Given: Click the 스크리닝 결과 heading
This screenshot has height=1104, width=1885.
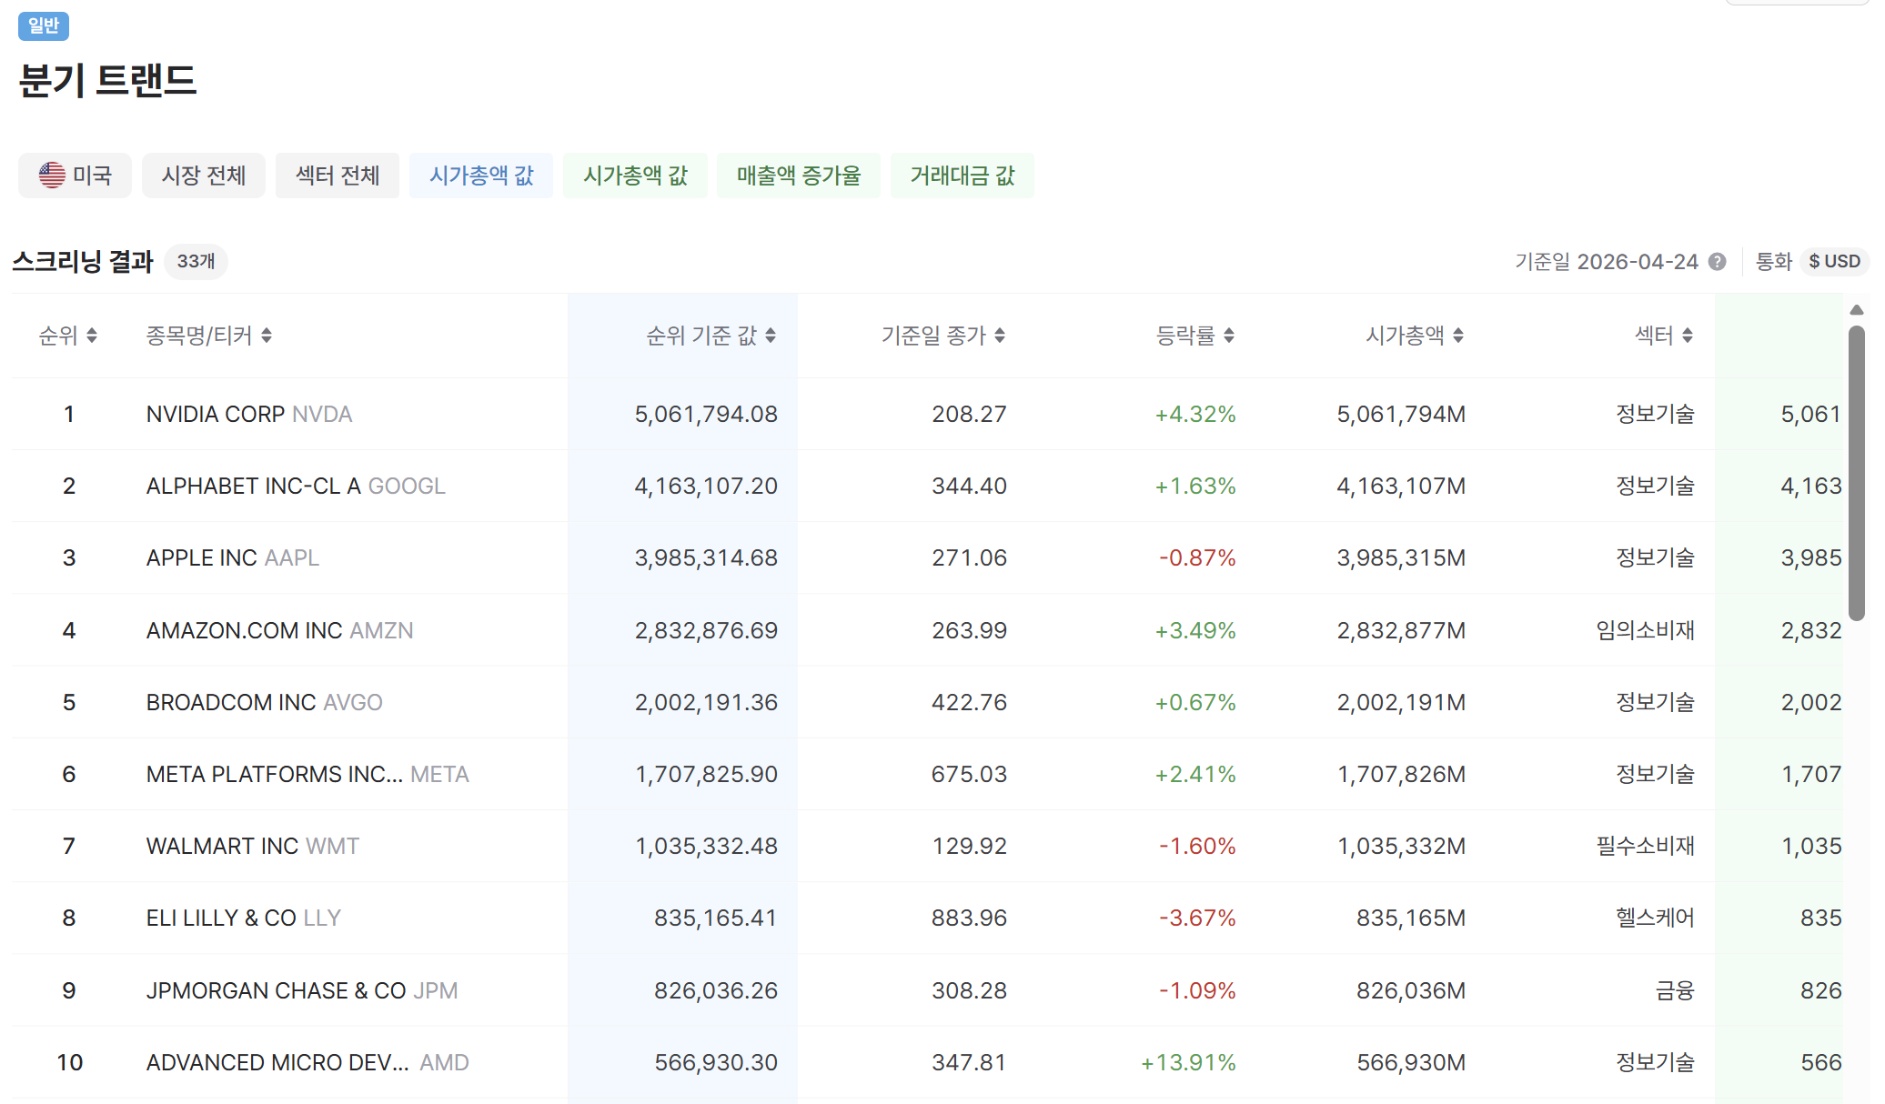Looking at the screenshot, I should (83, 262).
